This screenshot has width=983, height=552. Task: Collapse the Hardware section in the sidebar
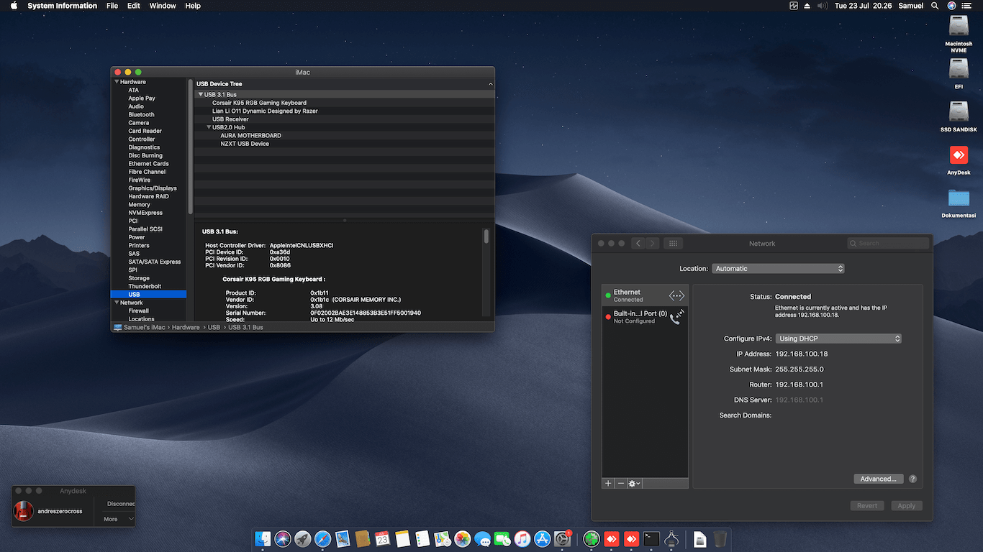click(117, 82)
